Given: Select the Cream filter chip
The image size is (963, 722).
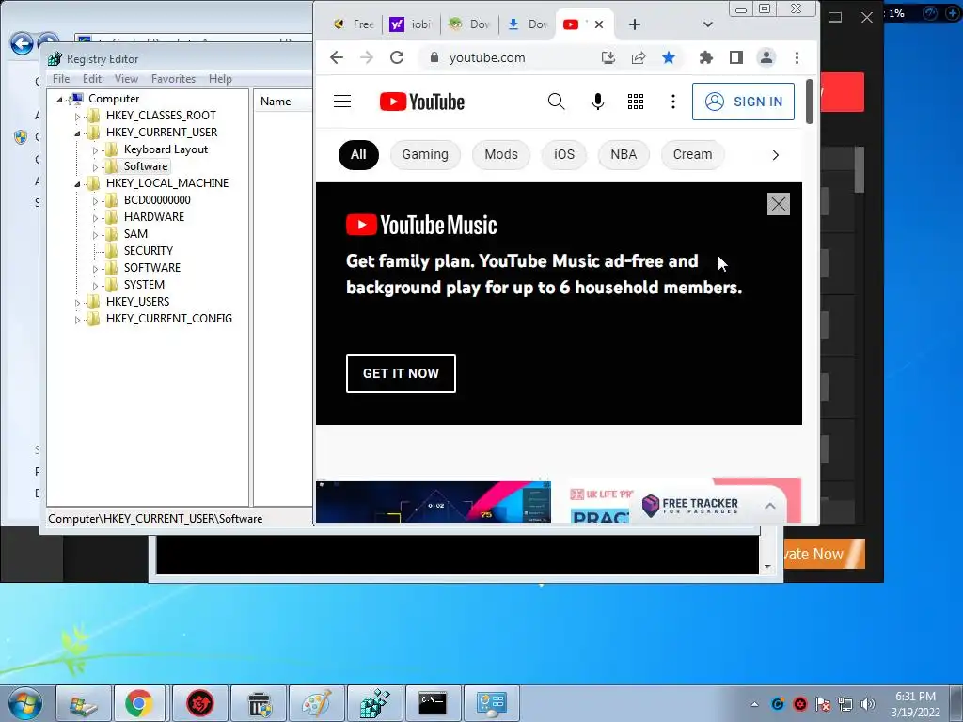Looking at the screenshot, I should point(692,155).
